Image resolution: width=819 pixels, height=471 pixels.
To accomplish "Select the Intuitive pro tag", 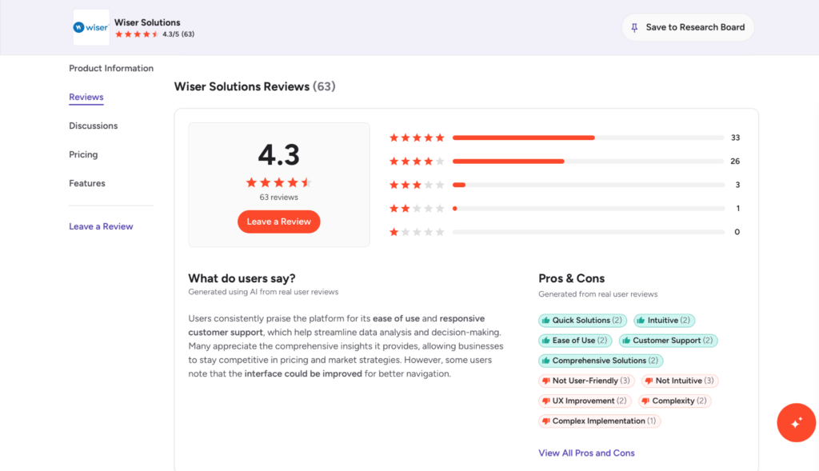I will coord(664,320).
